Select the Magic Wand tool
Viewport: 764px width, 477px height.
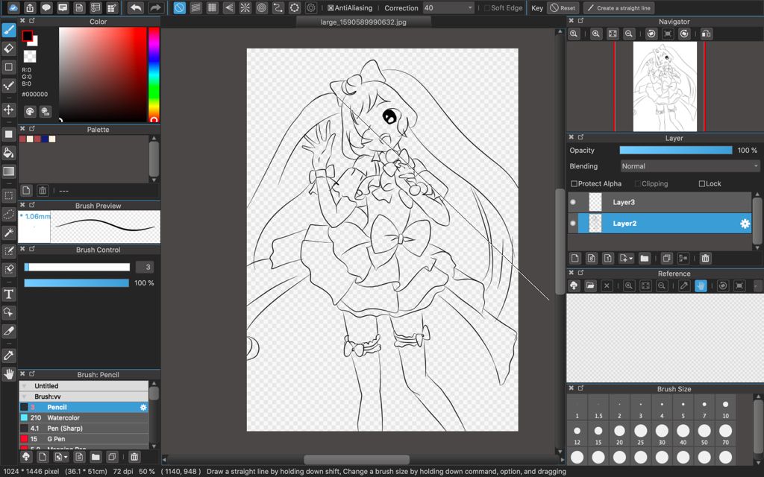pyautogui.click(x=9, y=233)
